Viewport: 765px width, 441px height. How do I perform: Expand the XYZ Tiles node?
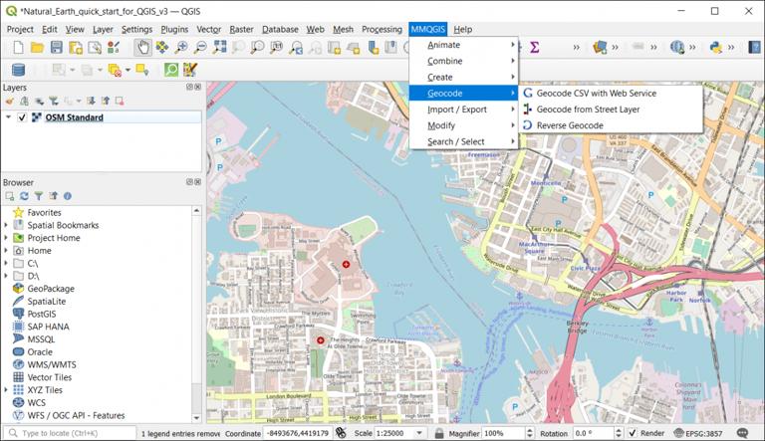[x=6, y=390]
